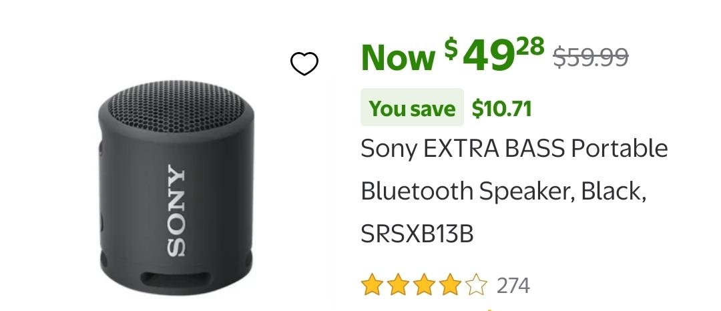Click the crossed-out $59.99 original price

591,58
